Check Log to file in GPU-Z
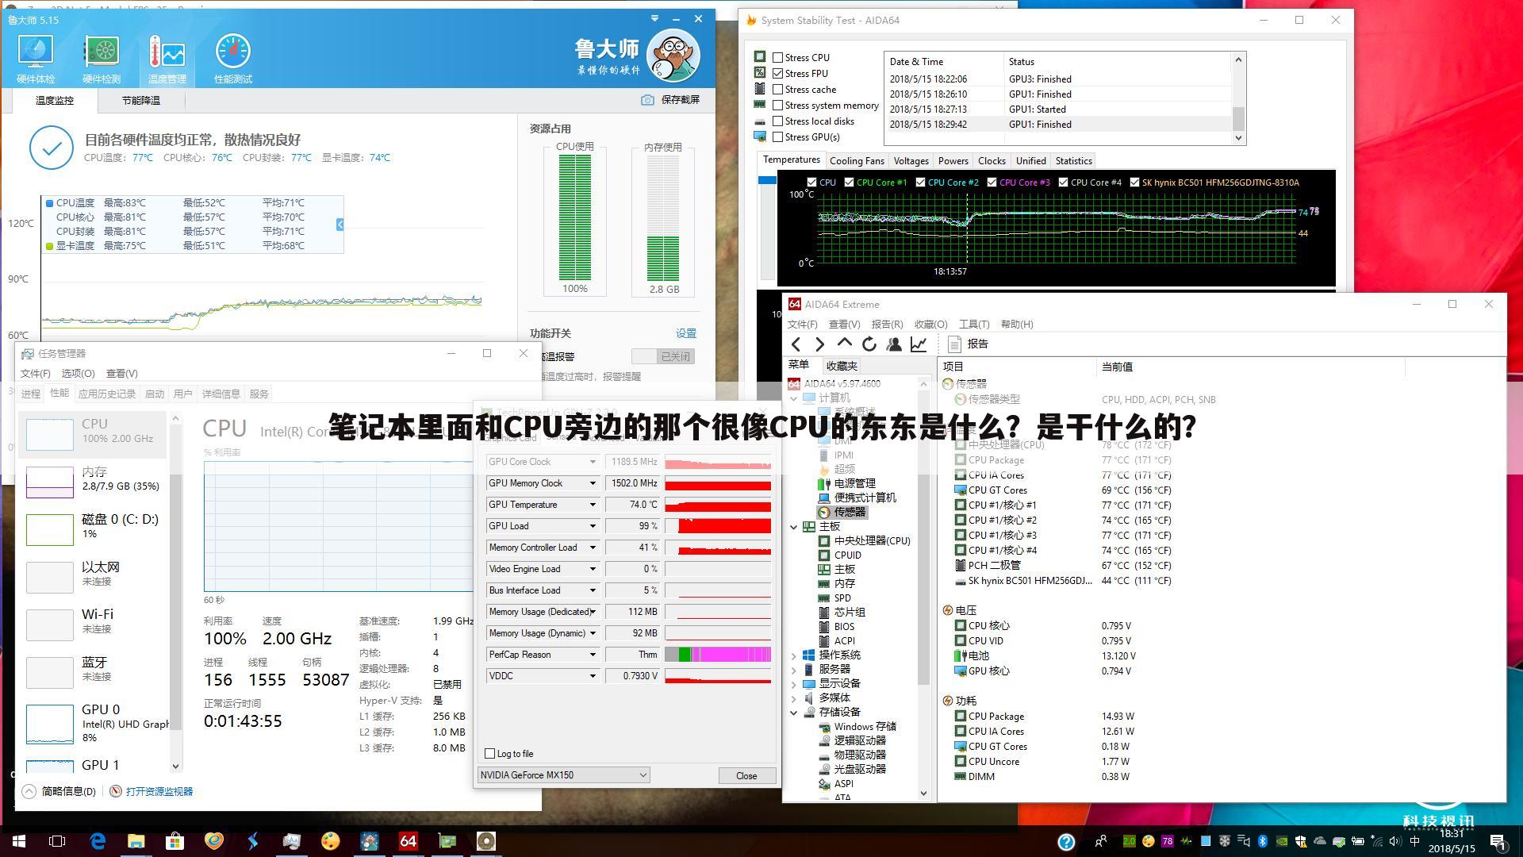 coord(490,754)
